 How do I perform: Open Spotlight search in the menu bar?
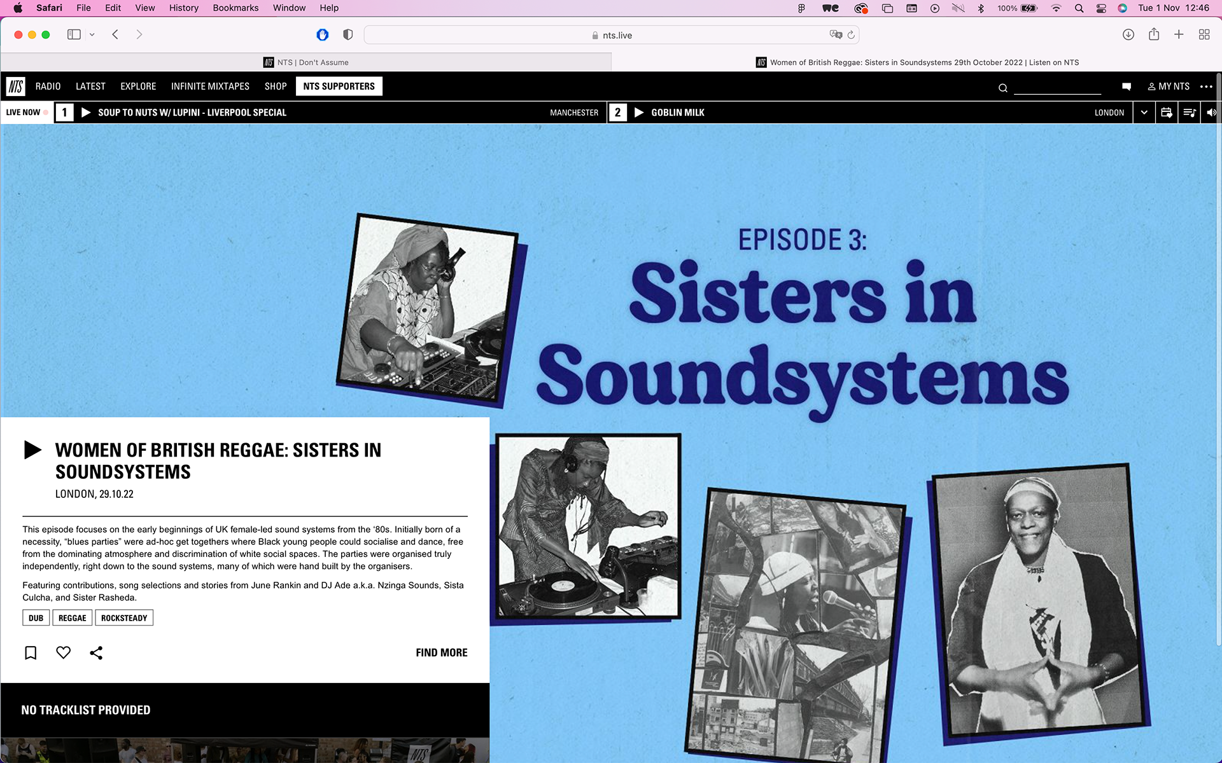1079,8
